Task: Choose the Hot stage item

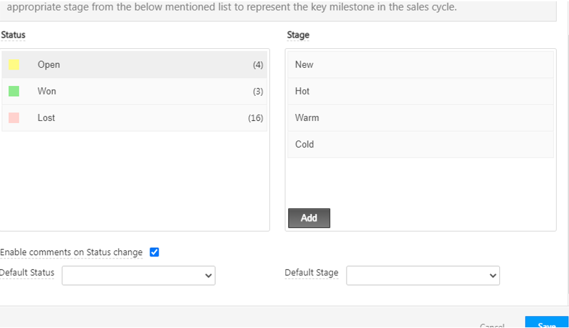Action: [x=420, y=91]
